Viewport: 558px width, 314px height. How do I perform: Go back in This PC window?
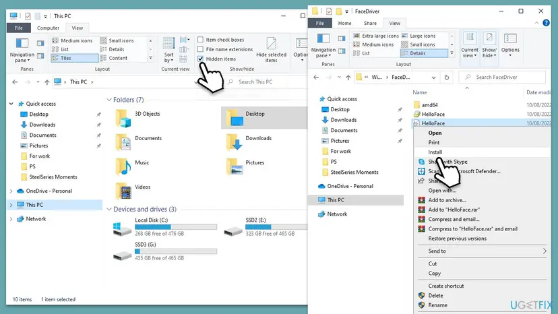point(15,82)
